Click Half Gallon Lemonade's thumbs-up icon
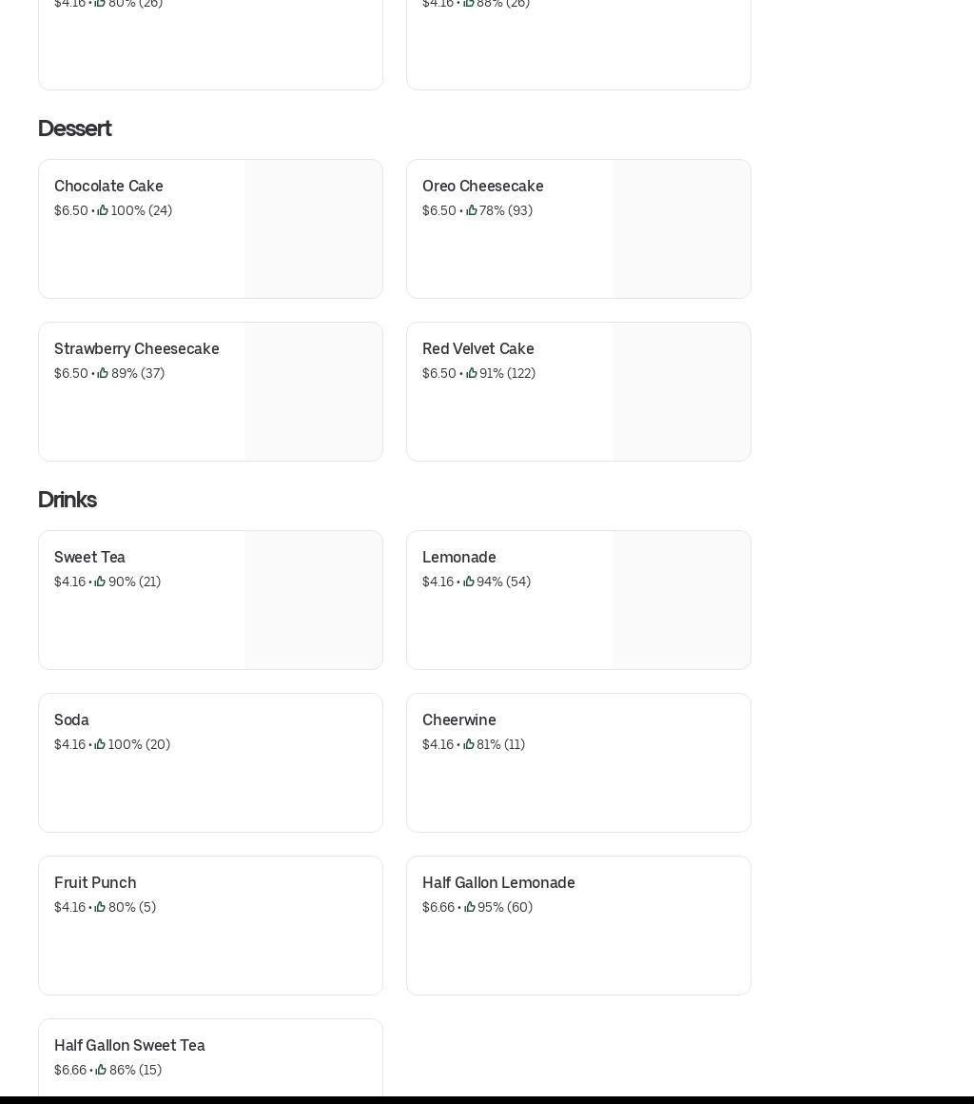The image size is (974, 1104). point(469,907)
